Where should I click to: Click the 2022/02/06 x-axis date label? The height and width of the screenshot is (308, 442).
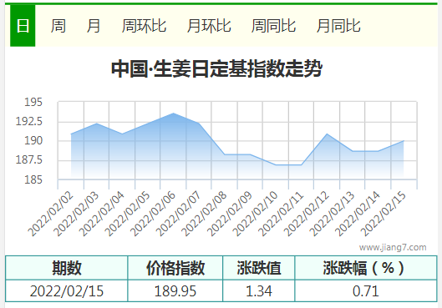point(154,214)
